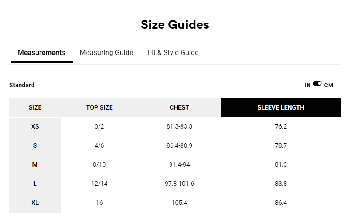Select the IN unit label
This screenshot has width=349, height=223.
[x=308, y=86]
